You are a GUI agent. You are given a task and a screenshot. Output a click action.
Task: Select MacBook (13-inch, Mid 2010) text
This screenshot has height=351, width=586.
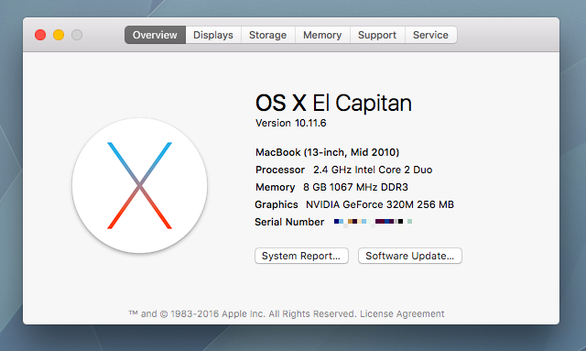(328, 152)
